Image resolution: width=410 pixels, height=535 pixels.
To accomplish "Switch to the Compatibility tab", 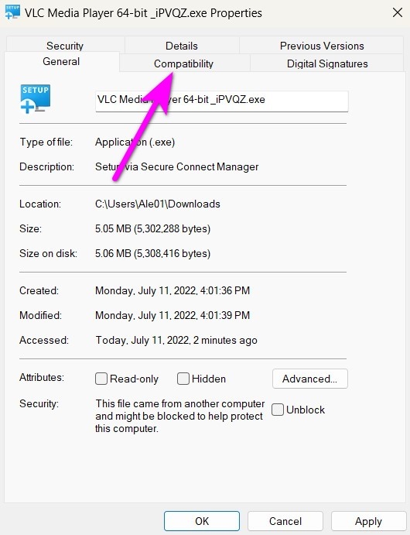I will coord(183,63).
